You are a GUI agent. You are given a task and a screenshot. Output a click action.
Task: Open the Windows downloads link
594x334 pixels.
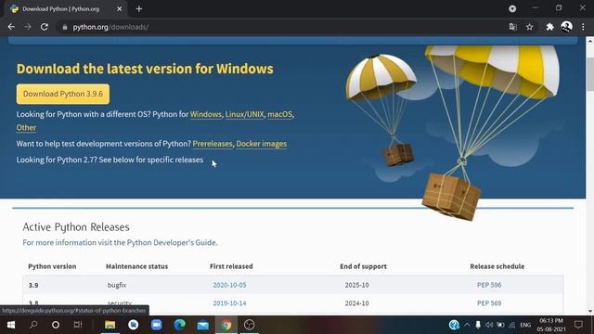click(x=206, y=114)
